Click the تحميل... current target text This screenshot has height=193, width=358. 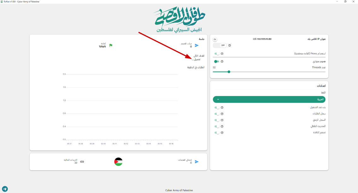click(196, 60)
